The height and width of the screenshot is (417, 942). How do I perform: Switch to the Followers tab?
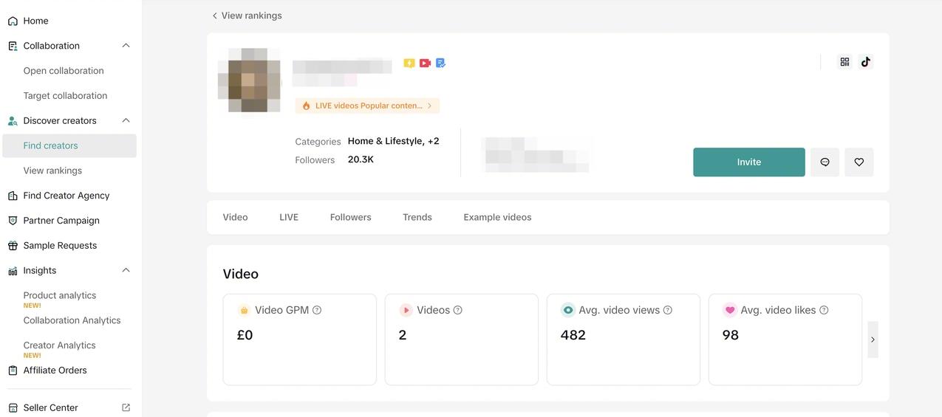[350, 217]
